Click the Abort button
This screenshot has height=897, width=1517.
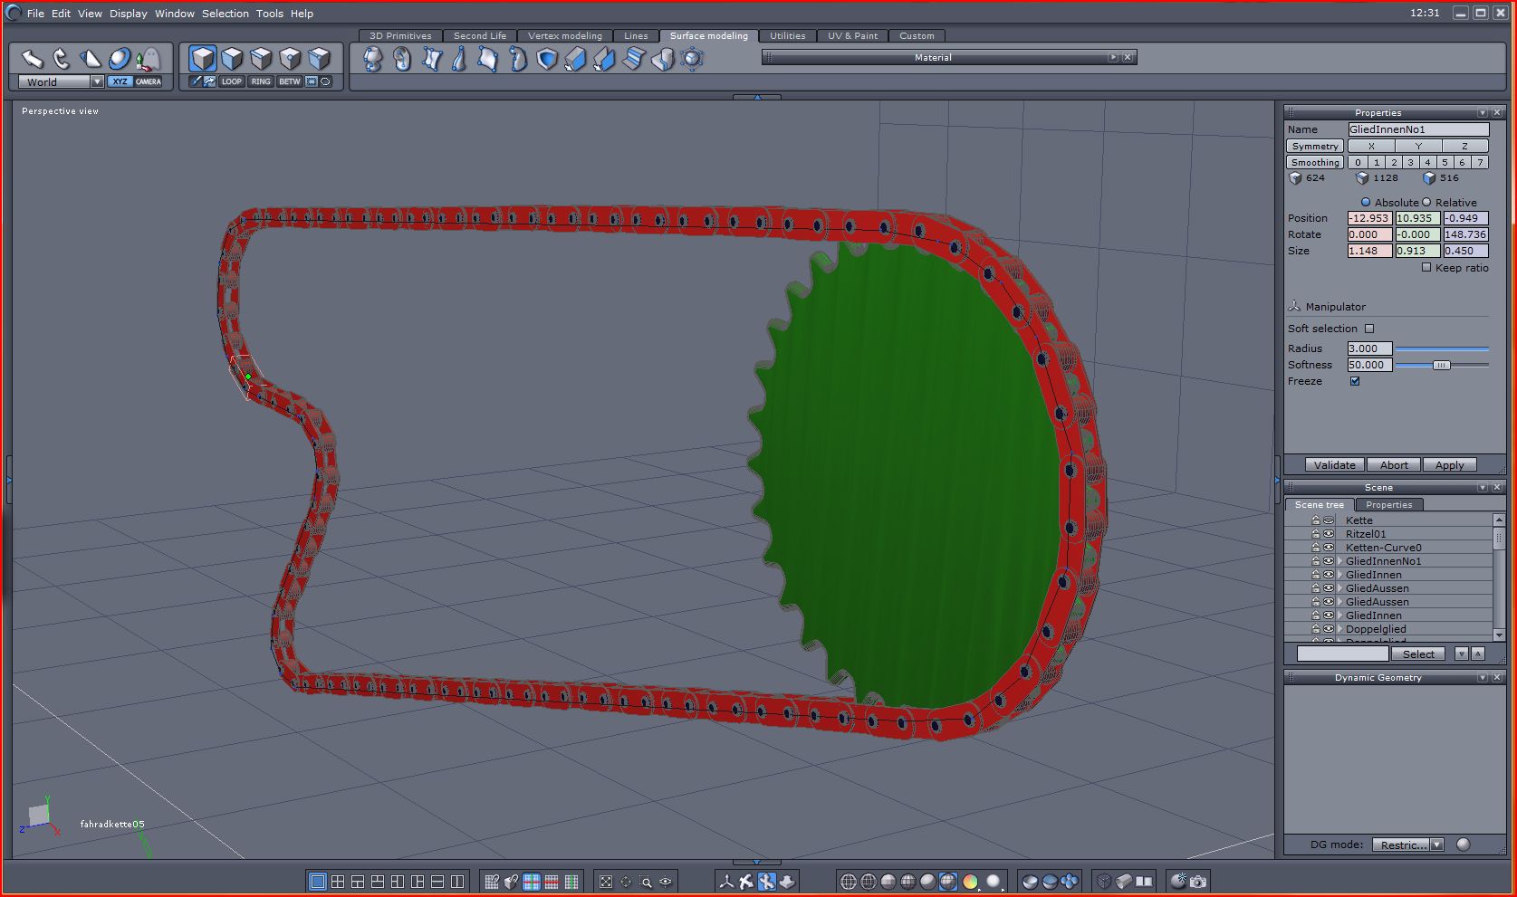coord(1394,465)
